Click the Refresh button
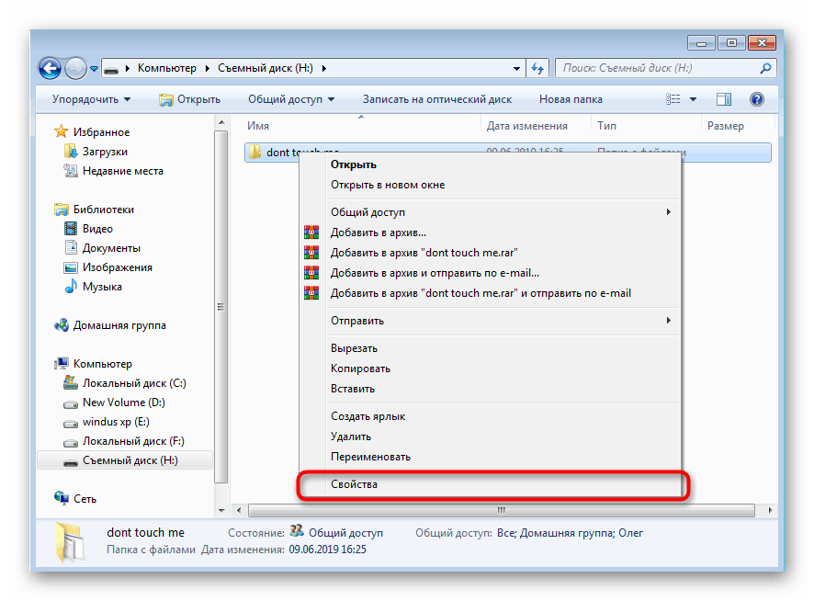This screenshot has width=814, height=601. click(x=537, y=69)
